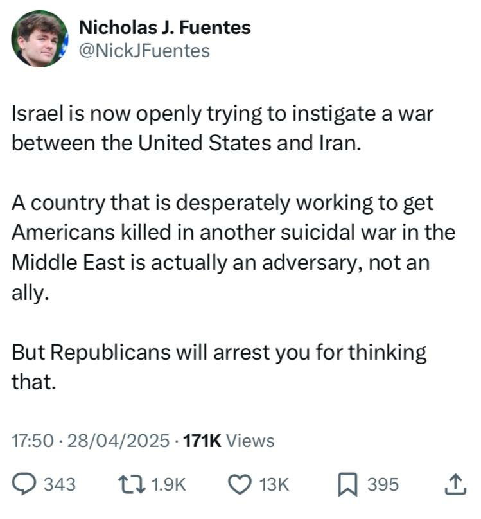
Task: Open Nicholas J. Fuentes profile picture
Action: pos(39,39)
